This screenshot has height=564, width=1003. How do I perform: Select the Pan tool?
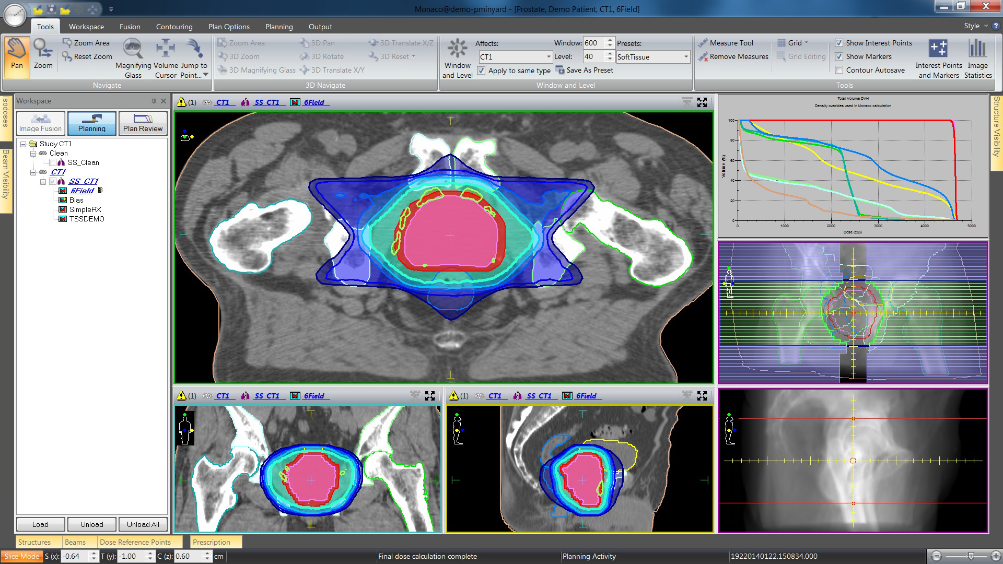point(17,54)
